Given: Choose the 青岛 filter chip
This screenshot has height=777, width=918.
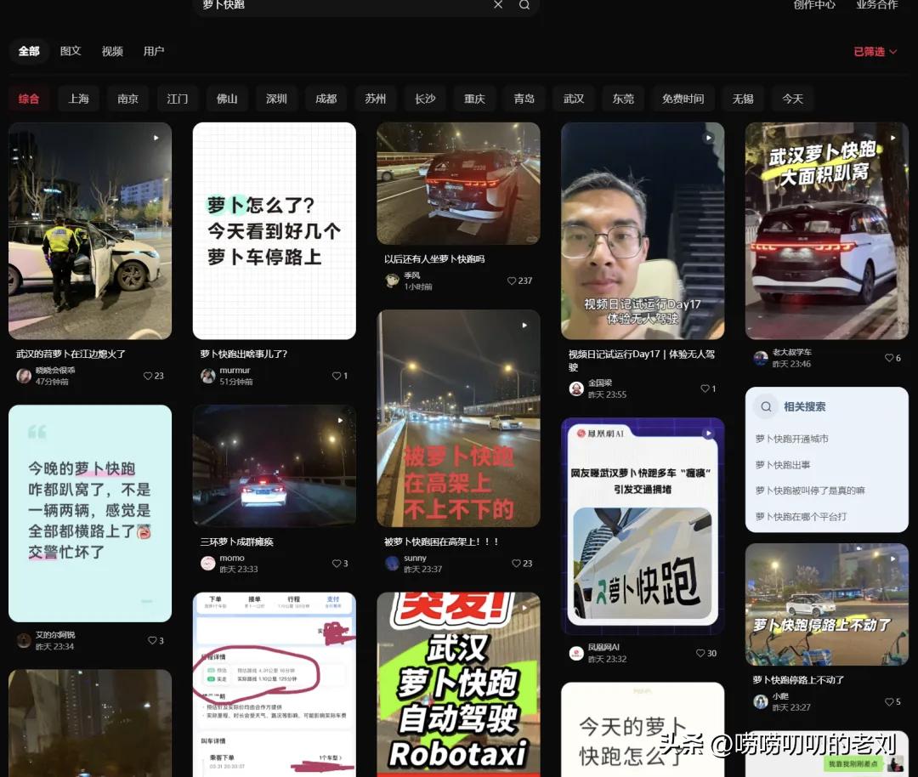Looking at the screenshot, I should (524, 99).
